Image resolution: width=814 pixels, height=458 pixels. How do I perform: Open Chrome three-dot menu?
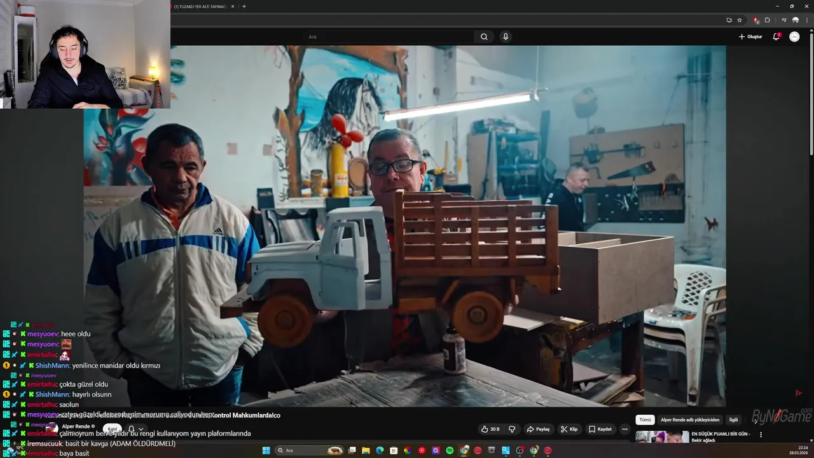click(807, 20)
